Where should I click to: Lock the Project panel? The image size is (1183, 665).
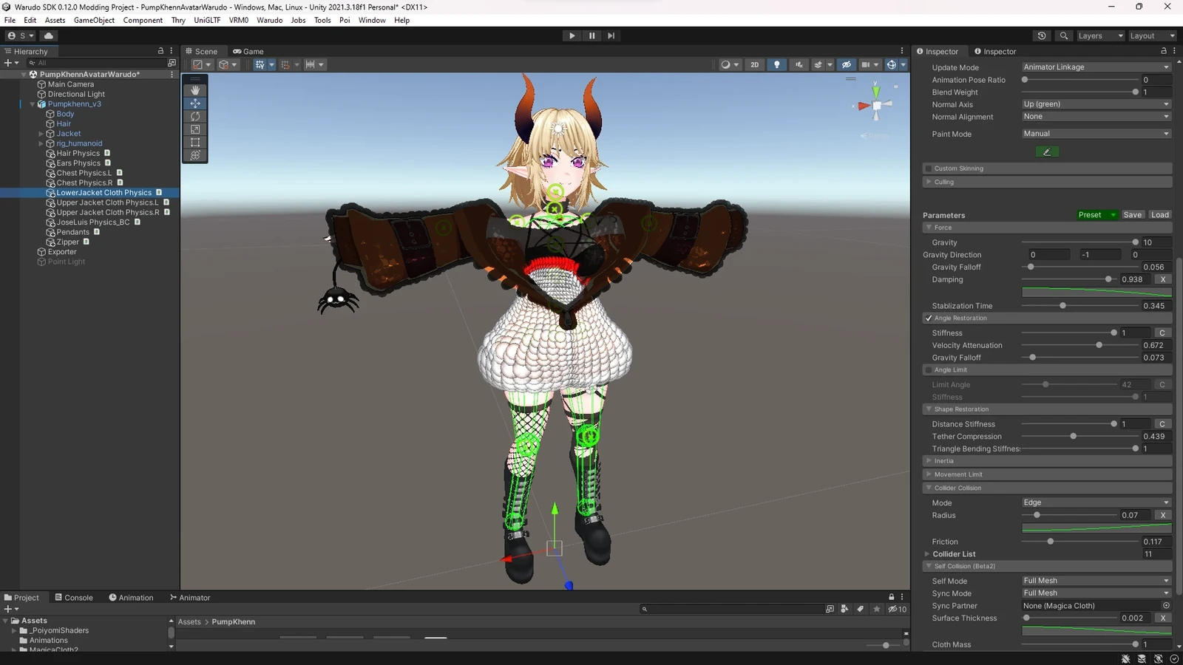(x=891, y=597)
